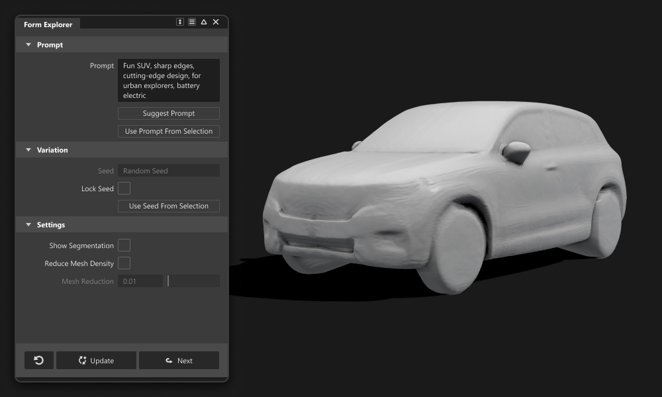Click the vertical resize icon in the panel header
Screen dimensions: 662x397
pos(179,21)
